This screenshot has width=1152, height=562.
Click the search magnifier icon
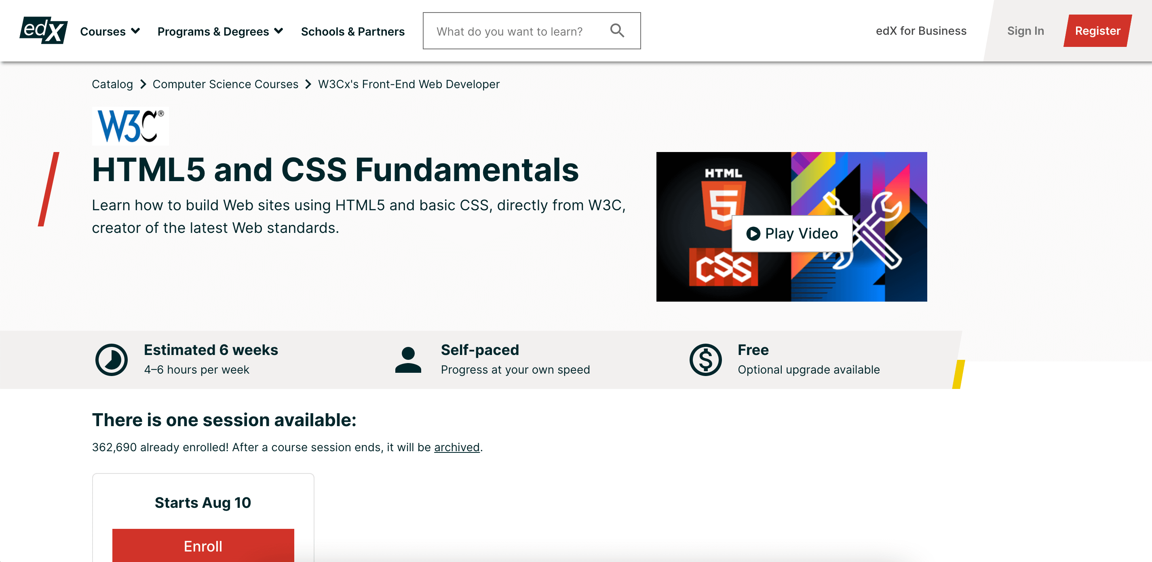click(617, 30)
